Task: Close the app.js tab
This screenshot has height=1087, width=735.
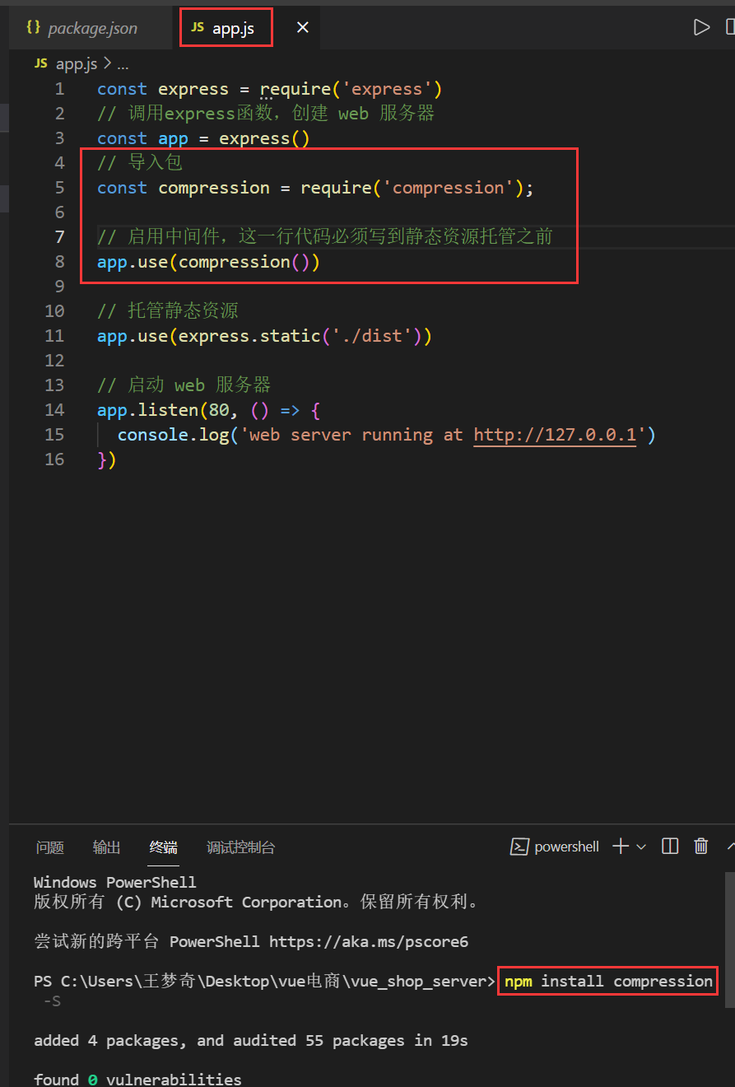Action: [x=303, y=28]
